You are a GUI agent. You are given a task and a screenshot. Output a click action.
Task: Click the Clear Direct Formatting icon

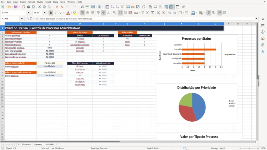pos(62,7)
